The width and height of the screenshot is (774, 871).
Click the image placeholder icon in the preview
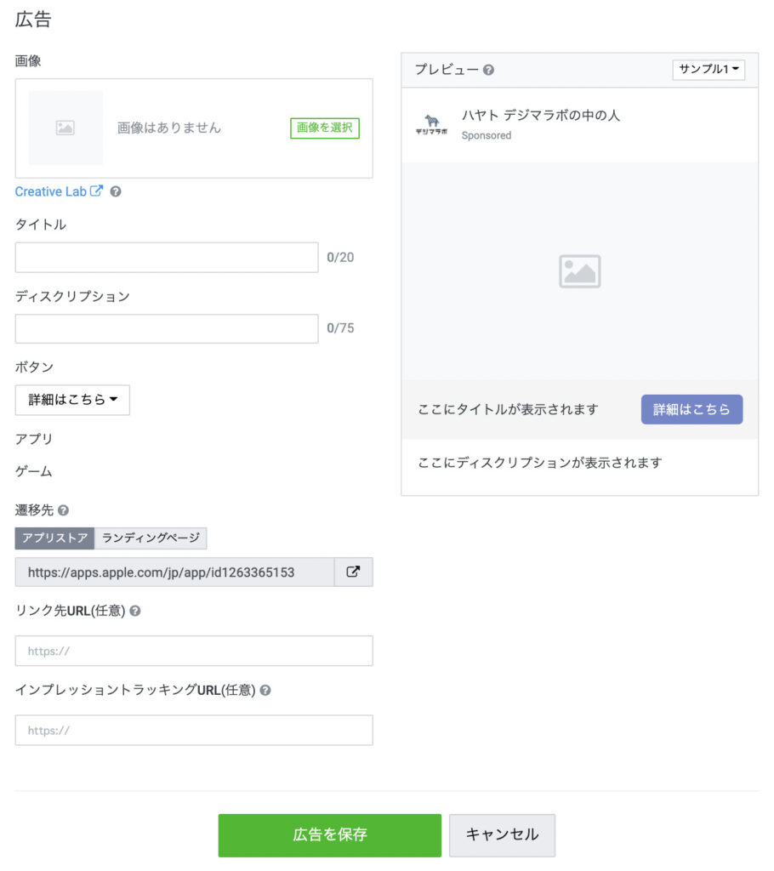(x=579, y=270)
